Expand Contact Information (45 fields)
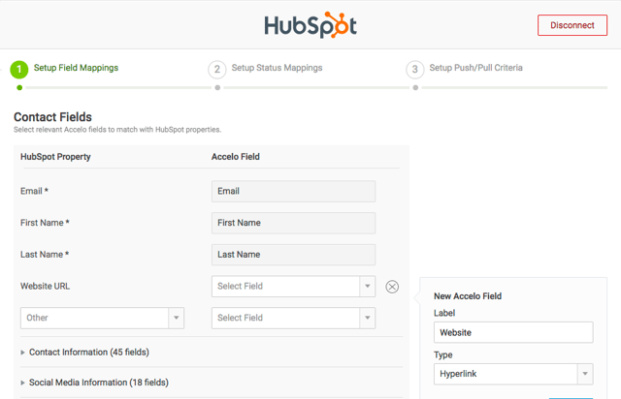Image resolution: width=621 pixels, height=399 pixels. point(88,353)
